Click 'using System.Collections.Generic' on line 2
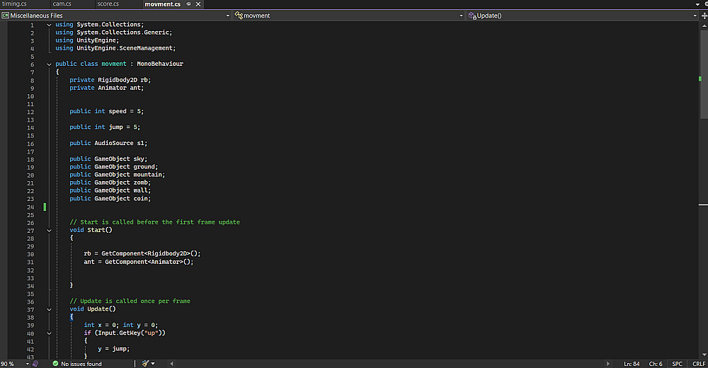The image size is (708, 368). pos(113,33)
